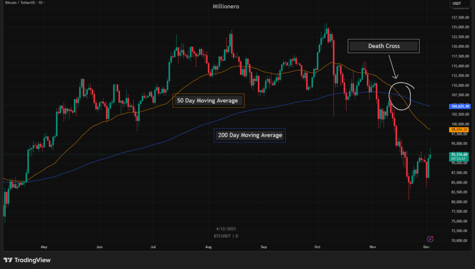This screenshot has height=269, width=475.
Task: Select the 50 Day Moving Average label
Action: tap(207, 101)
